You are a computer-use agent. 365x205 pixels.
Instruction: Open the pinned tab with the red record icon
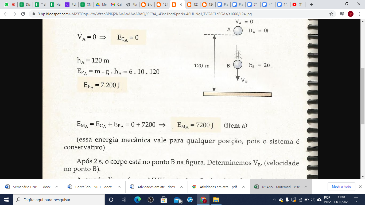(13, 5)
